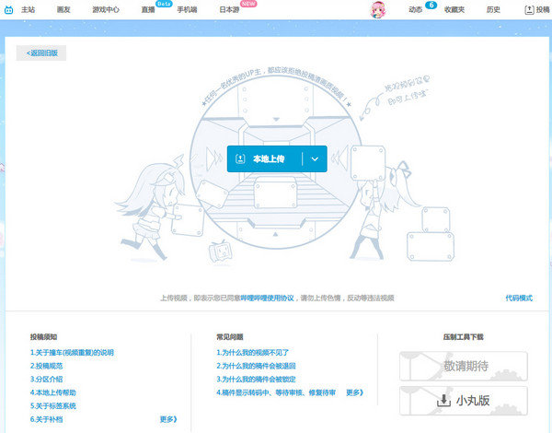Viewport: 552px width, 433px height.
Task: Click the upload icon beside 投稿
Action: coord(528,9)
